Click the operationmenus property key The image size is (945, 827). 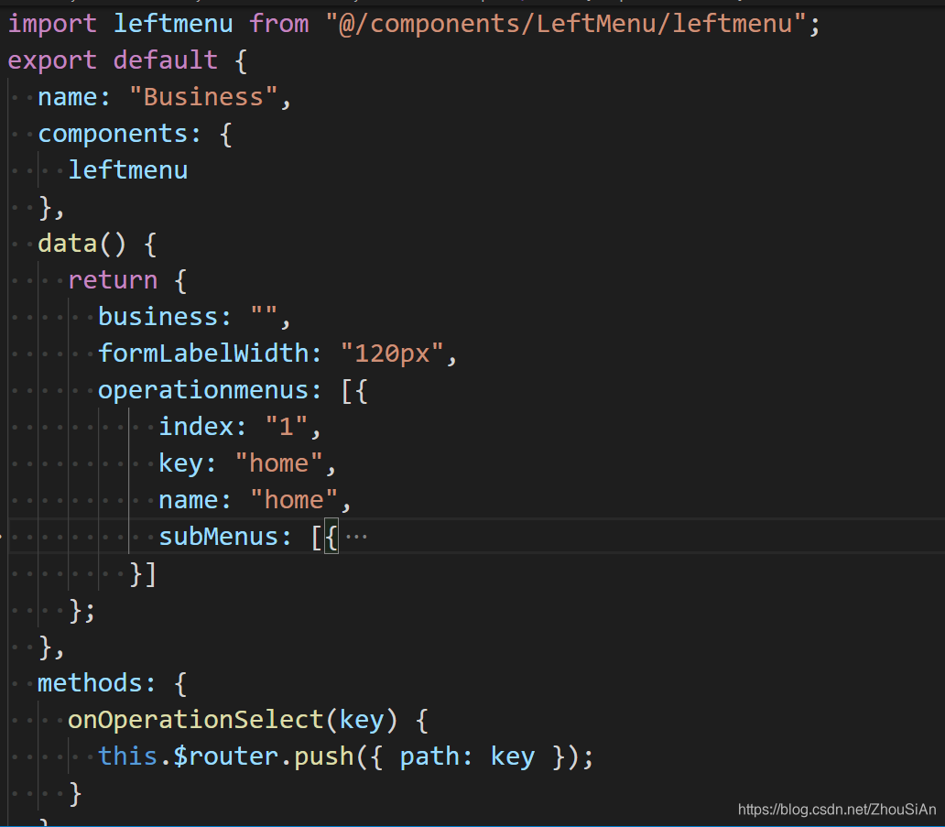(x=210, y=390)
